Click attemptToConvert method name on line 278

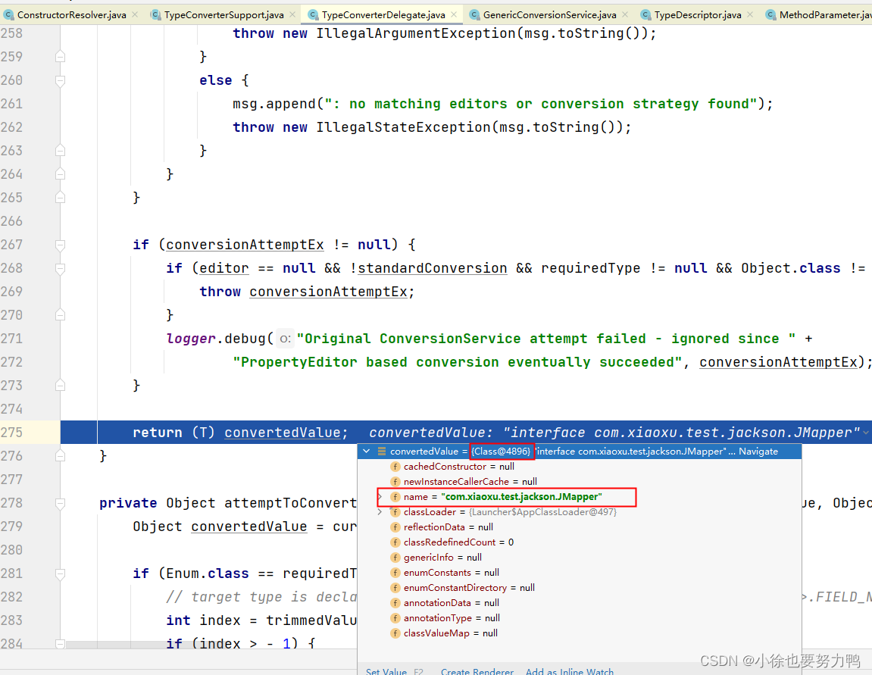click(x=289, y=503)
